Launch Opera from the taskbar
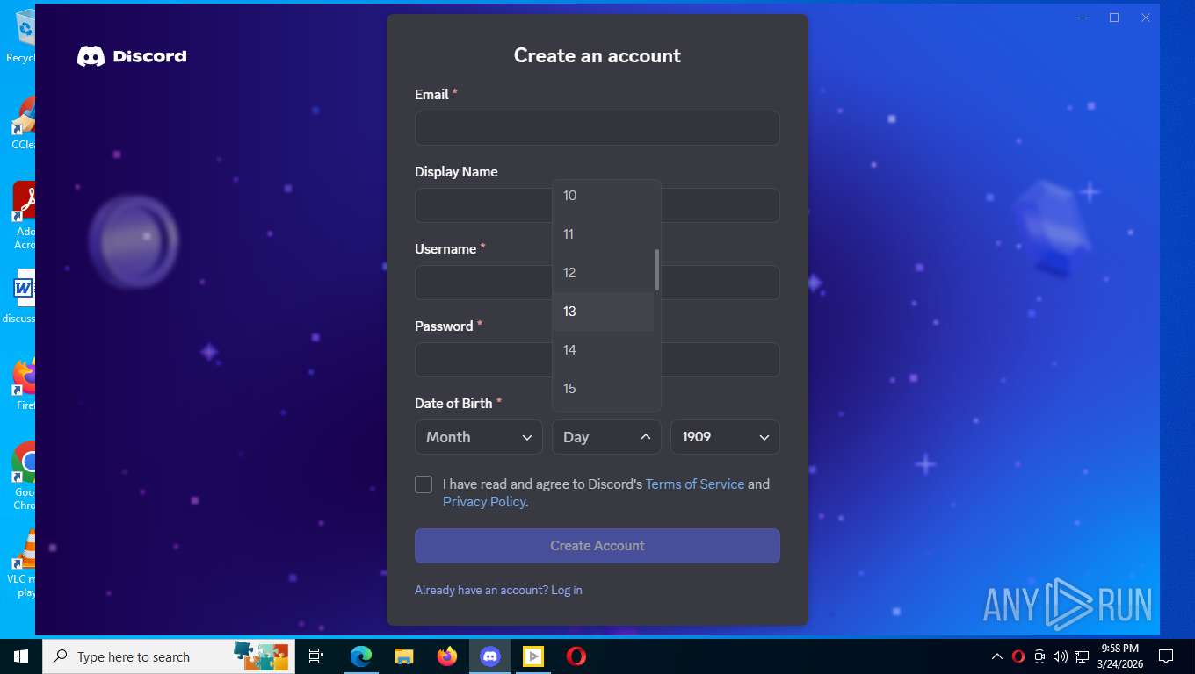This screenshot has width=1195, height=674. coord(576,656)
